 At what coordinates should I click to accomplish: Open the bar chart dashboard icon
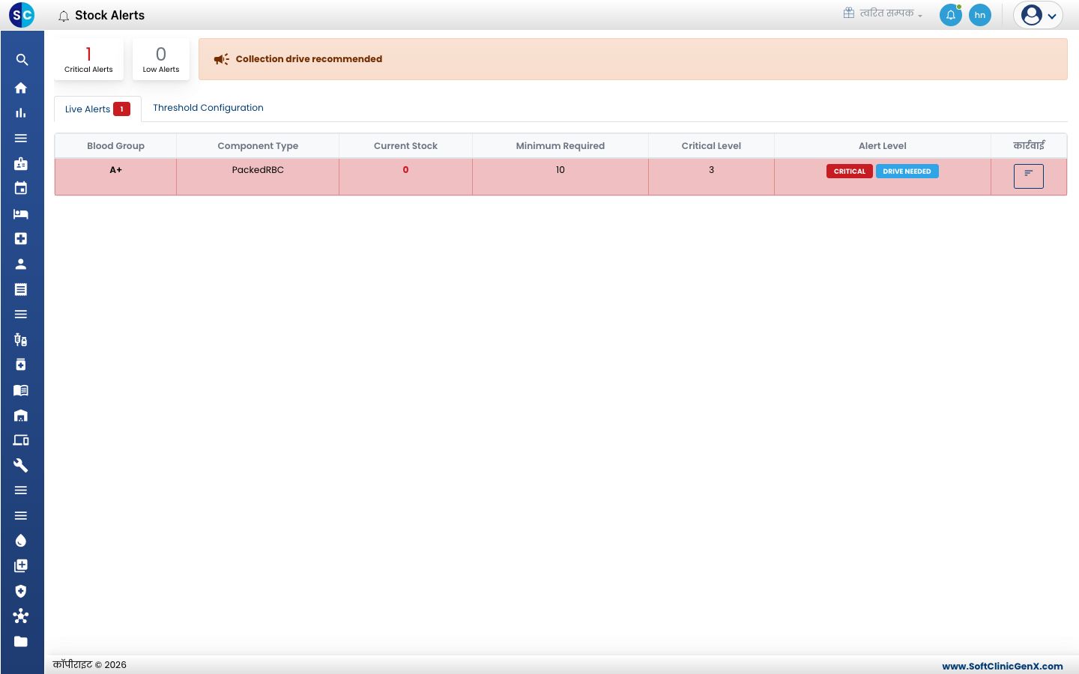point(21,113)
